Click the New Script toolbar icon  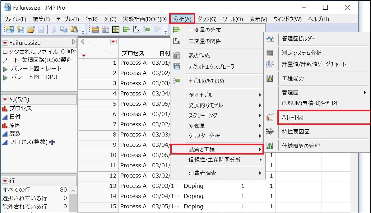[x=20, y=29]
